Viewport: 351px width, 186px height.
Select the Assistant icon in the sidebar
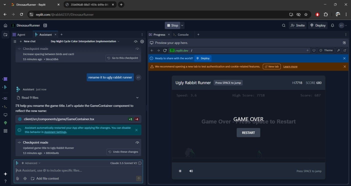5,87
